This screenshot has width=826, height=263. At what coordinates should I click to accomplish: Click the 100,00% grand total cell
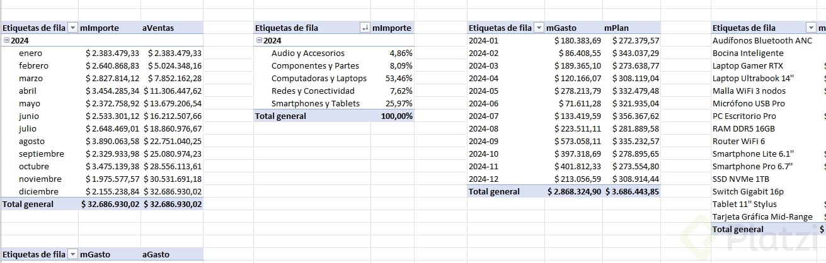(x=397, y=116)
